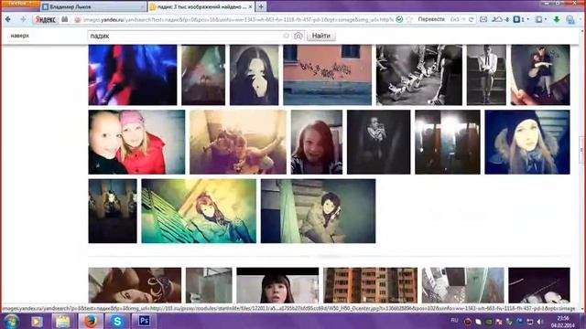Open the VK toolbar icon
Viewport: 586px width, 329px height.
click(x=516, y=19)
